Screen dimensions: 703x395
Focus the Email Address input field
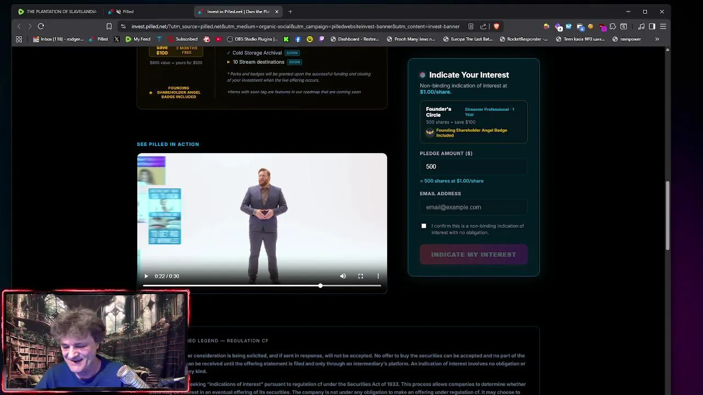tap(473, 207)
